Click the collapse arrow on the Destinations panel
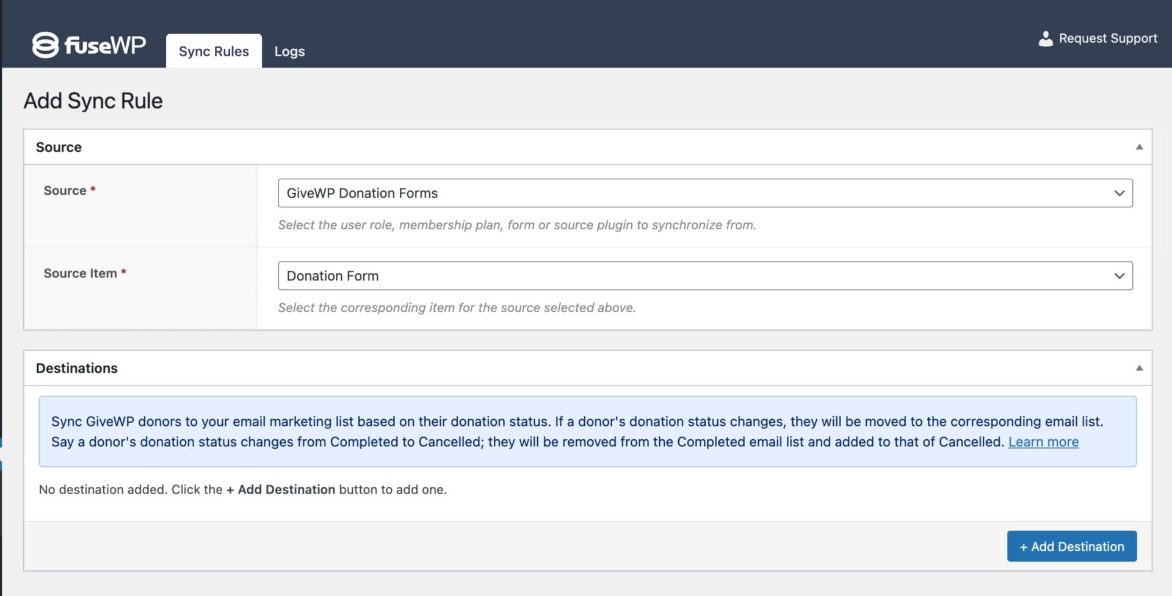 (1139, 368)
